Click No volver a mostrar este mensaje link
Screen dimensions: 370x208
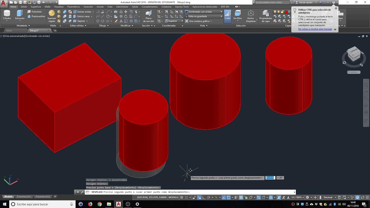click(x=315, y=29)
